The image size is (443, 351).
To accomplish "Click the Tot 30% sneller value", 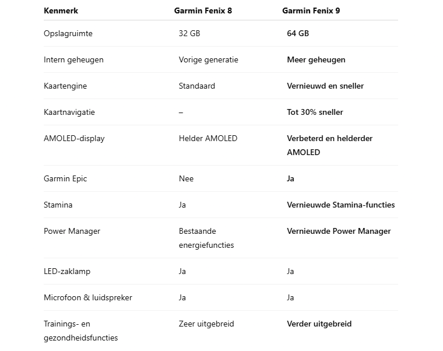I will tap(315, 112).
